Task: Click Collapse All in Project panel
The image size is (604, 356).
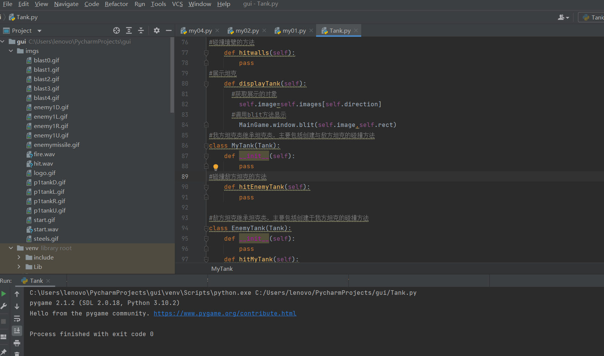Action: 141,30
